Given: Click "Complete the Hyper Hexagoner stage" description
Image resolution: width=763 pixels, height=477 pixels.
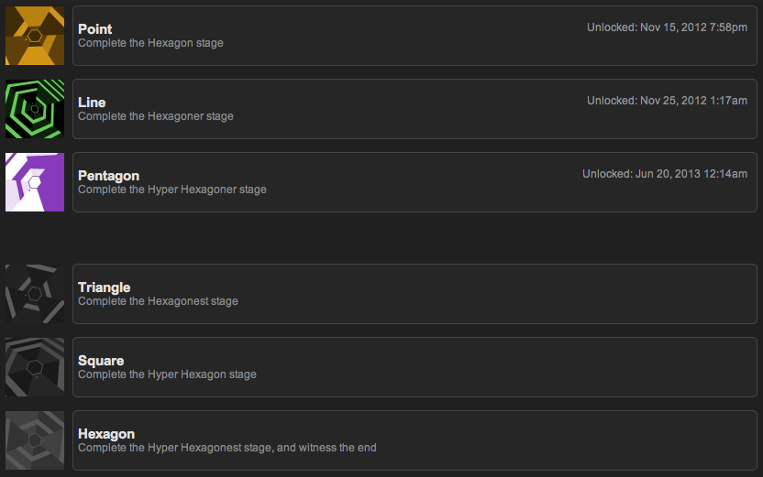Looking at the screenshot, I should [172, 190].
